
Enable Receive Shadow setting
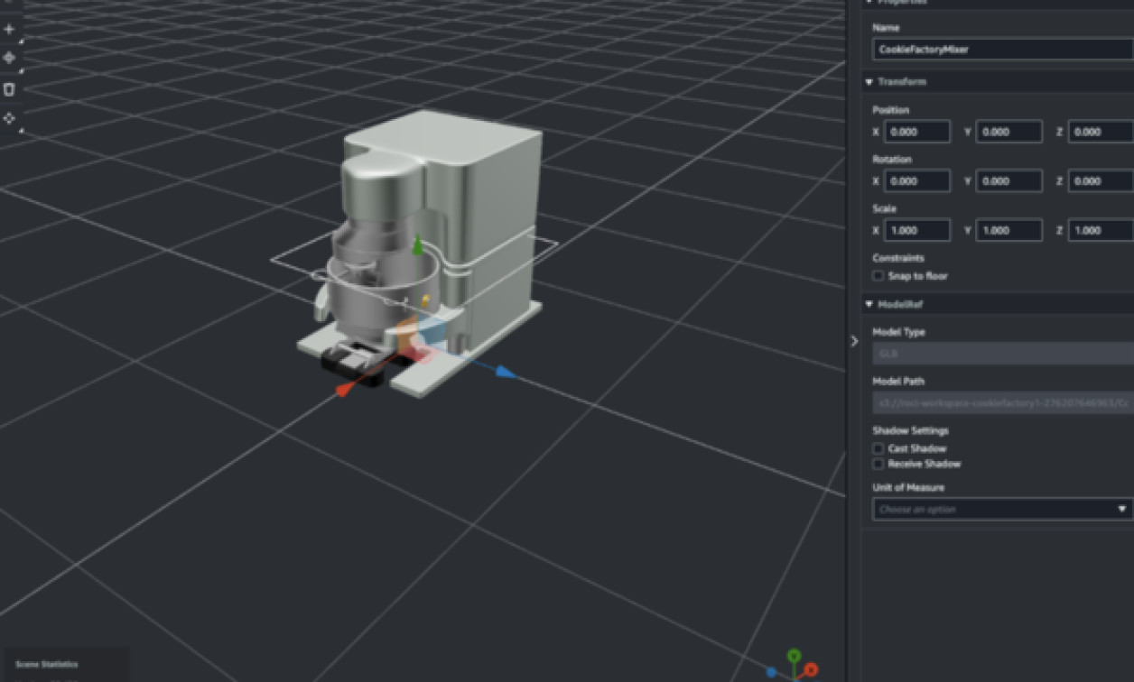point(878,464)
